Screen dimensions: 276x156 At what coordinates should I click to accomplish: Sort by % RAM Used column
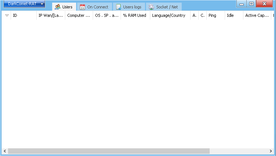pos(135,16)
